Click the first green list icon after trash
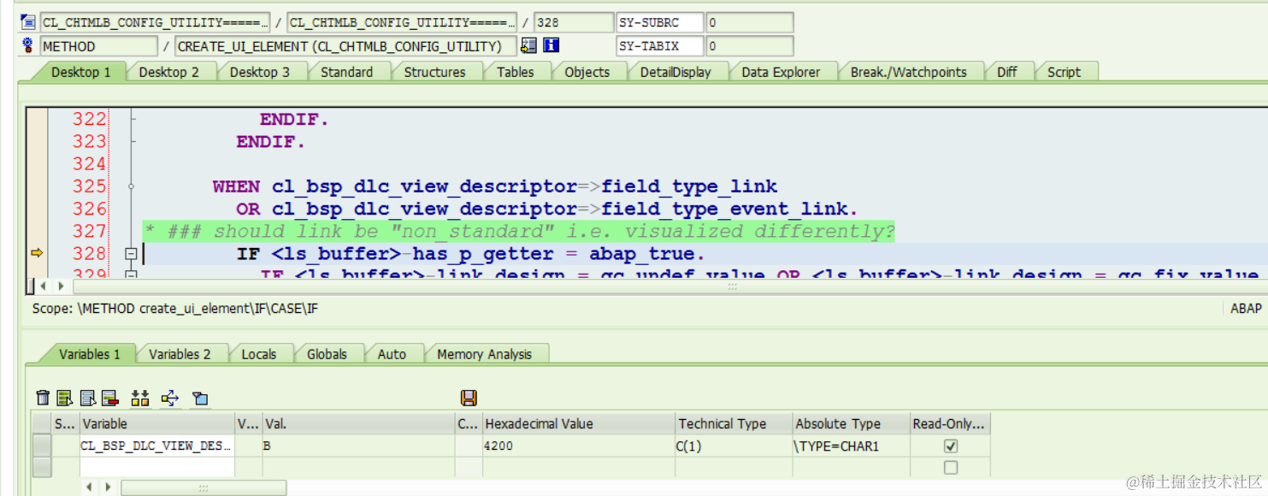 point(65,398)
